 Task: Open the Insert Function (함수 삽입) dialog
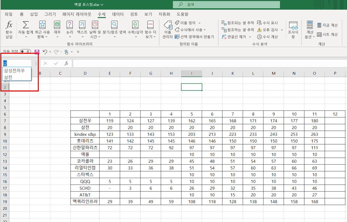tap(9, 30)
